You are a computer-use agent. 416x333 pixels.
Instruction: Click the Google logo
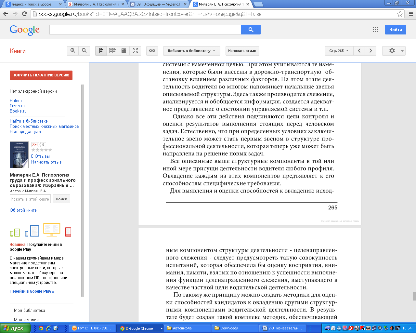tap(25, 30)
